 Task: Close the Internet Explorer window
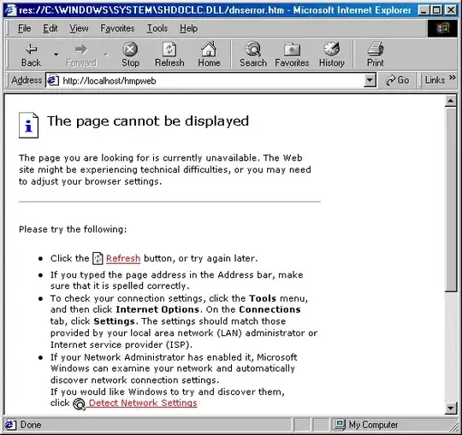pos(451,10)
